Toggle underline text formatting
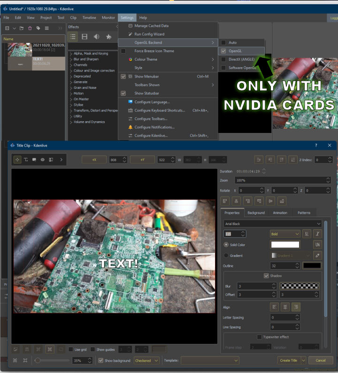The height and width of the screenshot is (373, 338). pos(307,234)
